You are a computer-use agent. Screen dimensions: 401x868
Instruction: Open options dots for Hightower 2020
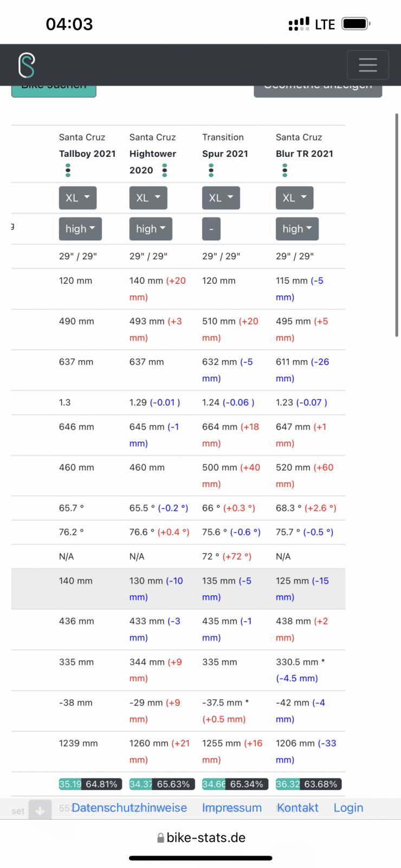point(165,170)
